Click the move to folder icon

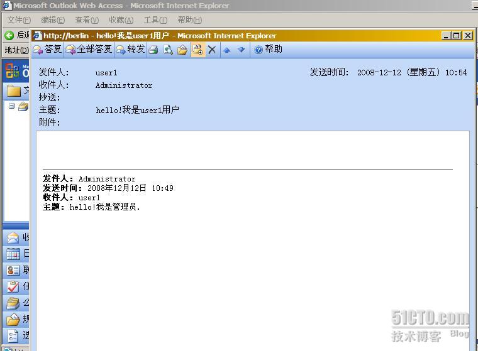click(182, 50)
